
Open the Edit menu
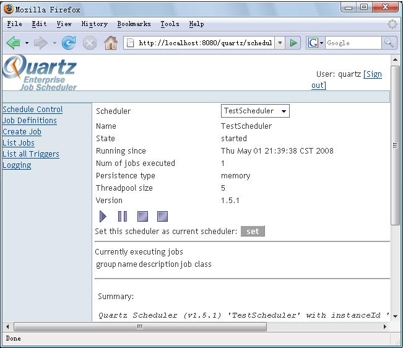tap(40, 24)
